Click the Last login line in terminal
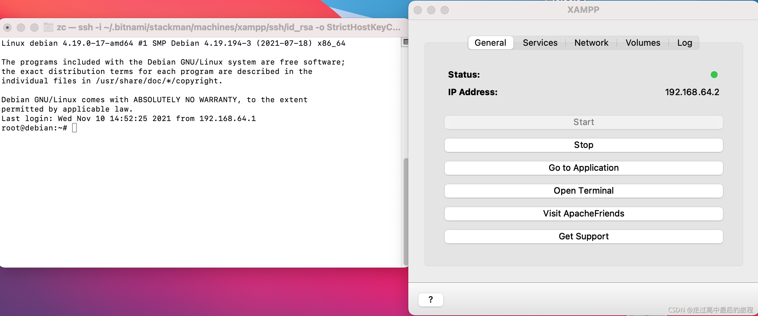The height and width of the screenshot is (316, 758). click(129, 119)
